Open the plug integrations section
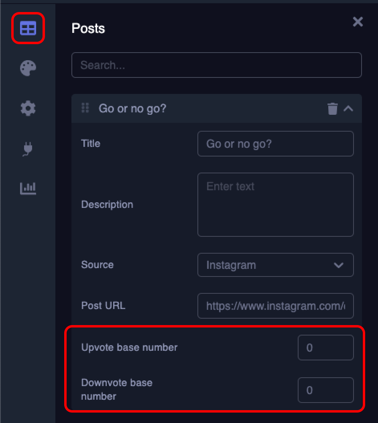This screenshot has width=378, height=423. click(28, 148)
